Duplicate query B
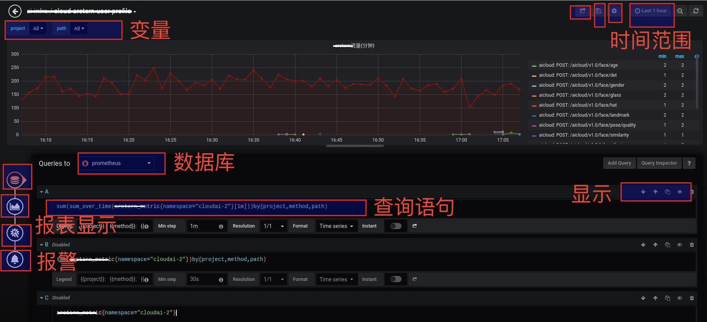The image size is (707, 322). tap(667, 245)
